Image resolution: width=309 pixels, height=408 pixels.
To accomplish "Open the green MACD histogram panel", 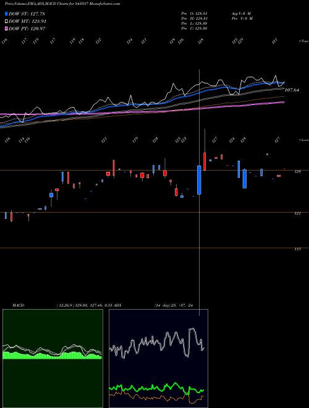I will pos(53,359).
